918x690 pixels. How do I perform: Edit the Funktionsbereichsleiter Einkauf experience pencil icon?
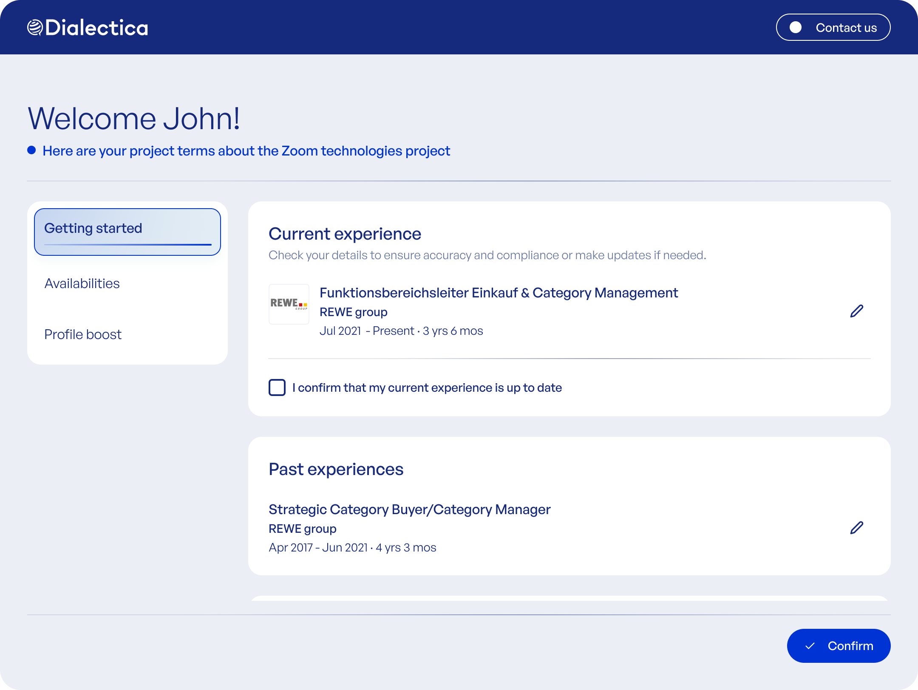(856, 311)
